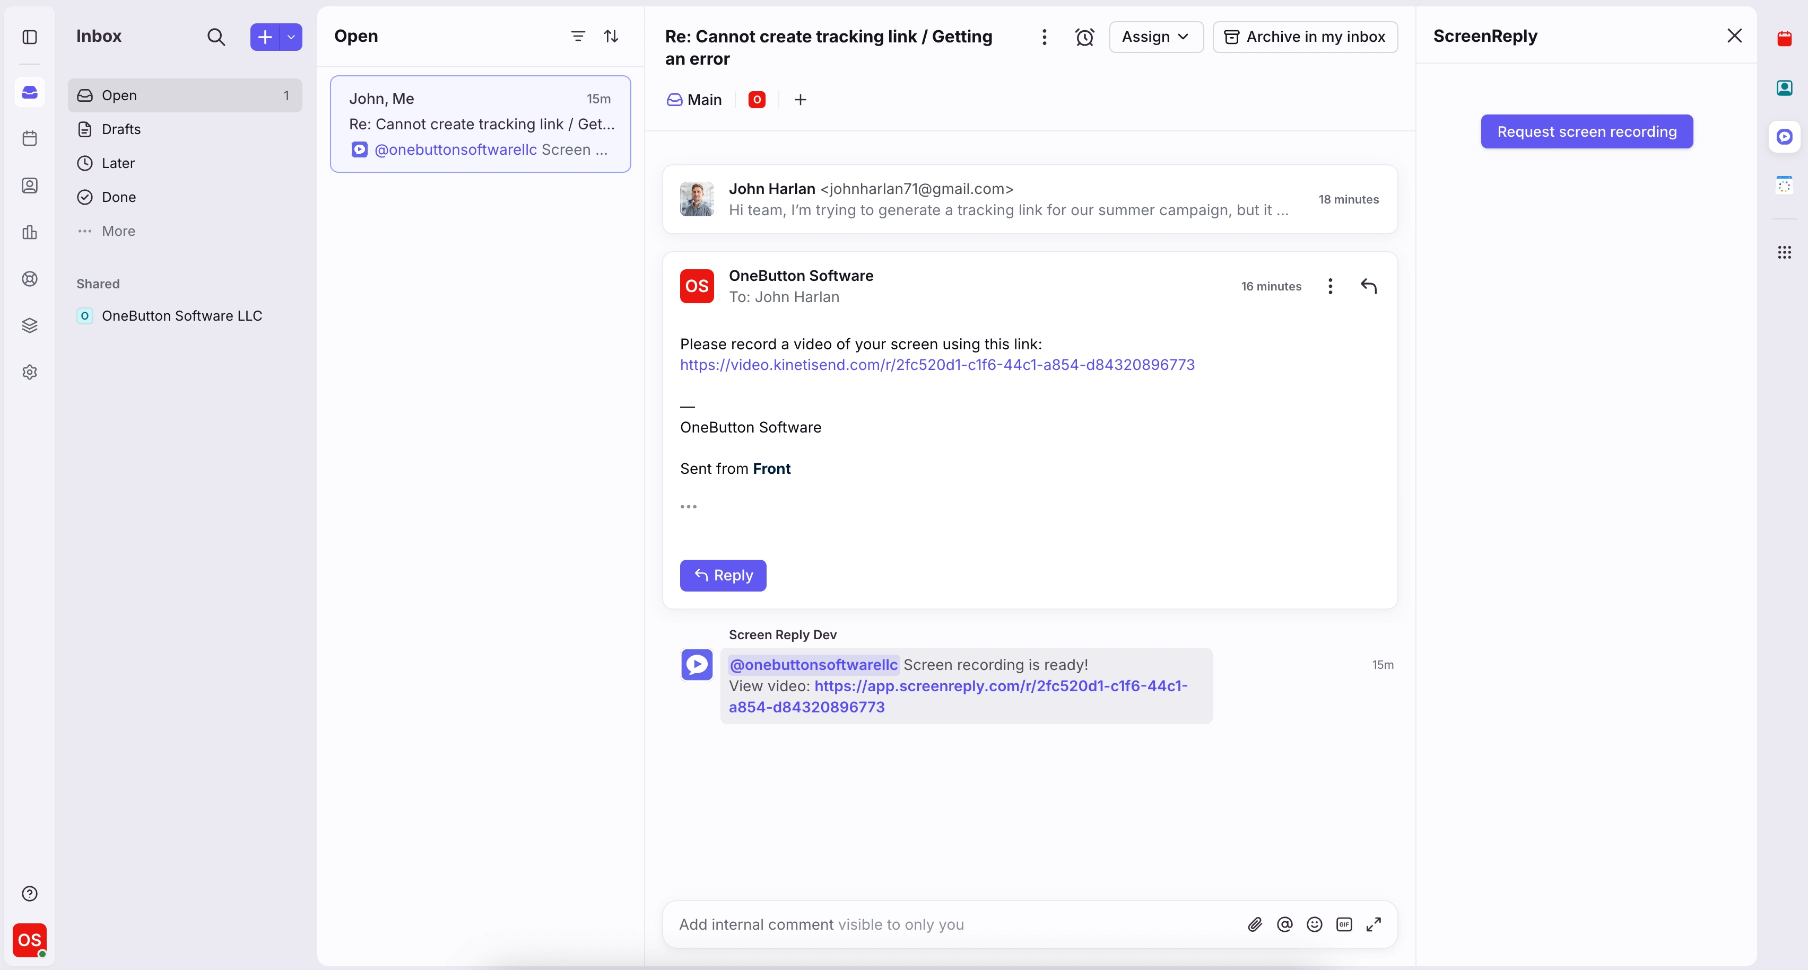Open the Assign dropdown
Viewport: 1808px width, 970px height.
tap(1155, 37)
